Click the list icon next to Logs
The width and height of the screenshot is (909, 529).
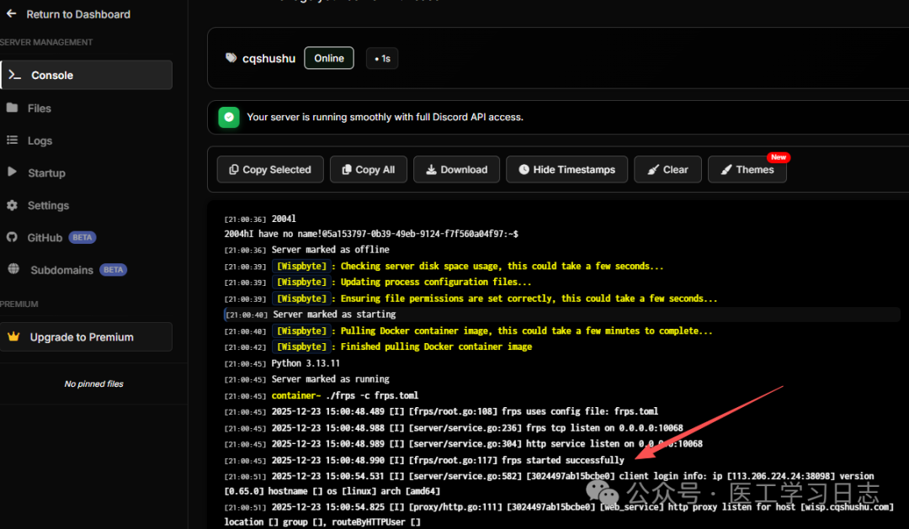coord(12,140)
